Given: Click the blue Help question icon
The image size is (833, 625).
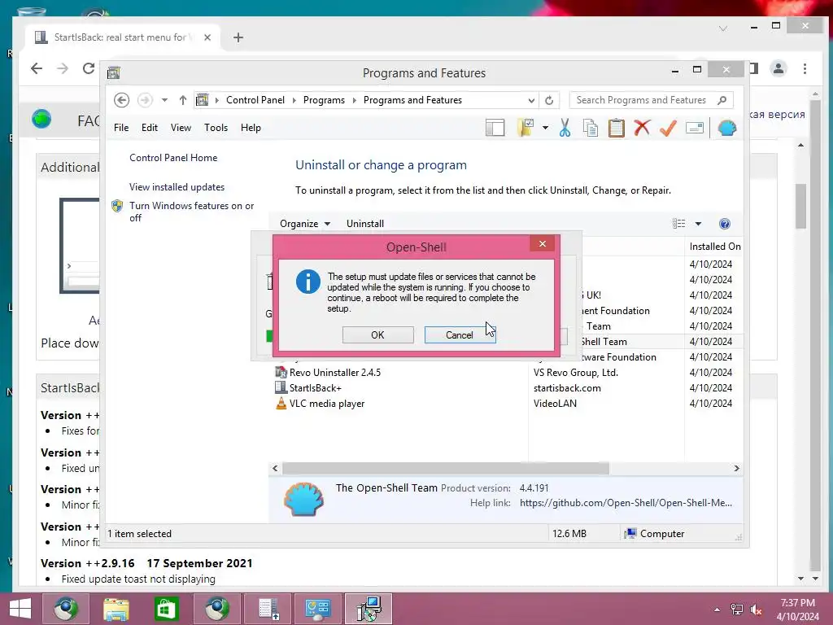Looking at the screenshot, I should coord(725,224).
